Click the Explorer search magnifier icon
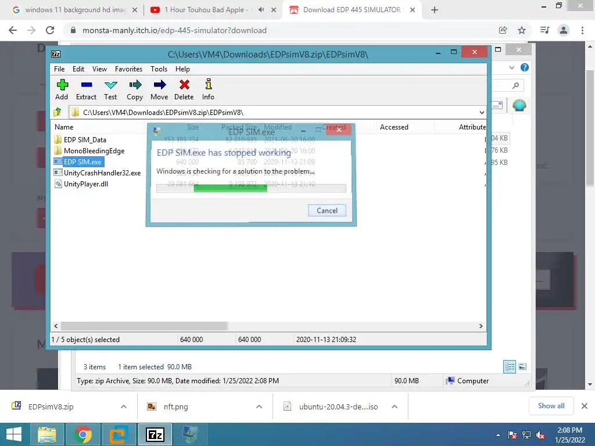 pyautogui.click(x=515, y=85)
